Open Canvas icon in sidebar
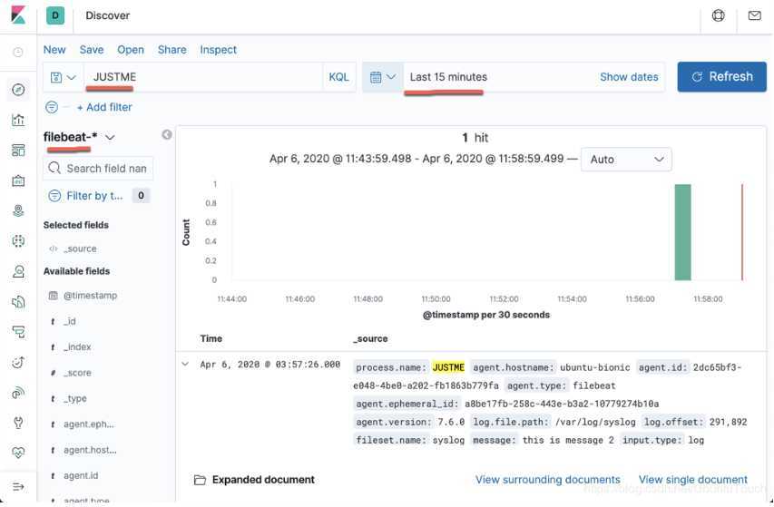This screenshot has height=507, width=774. click(x=18, y=181)
